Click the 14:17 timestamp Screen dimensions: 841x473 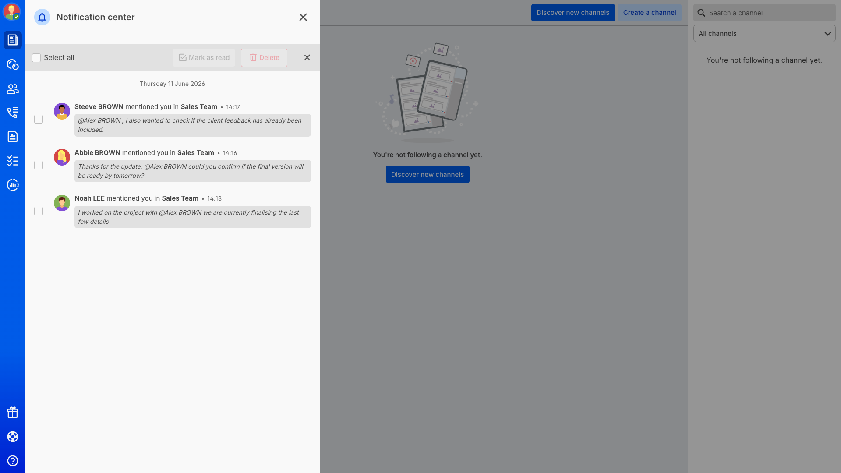233,107
